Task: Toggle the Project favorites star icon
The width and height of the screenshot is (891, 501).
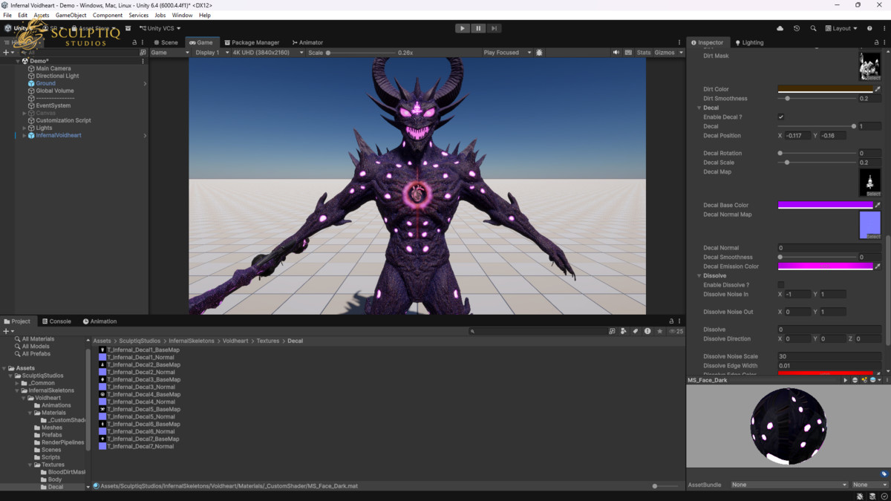Action: pos(659,331)
